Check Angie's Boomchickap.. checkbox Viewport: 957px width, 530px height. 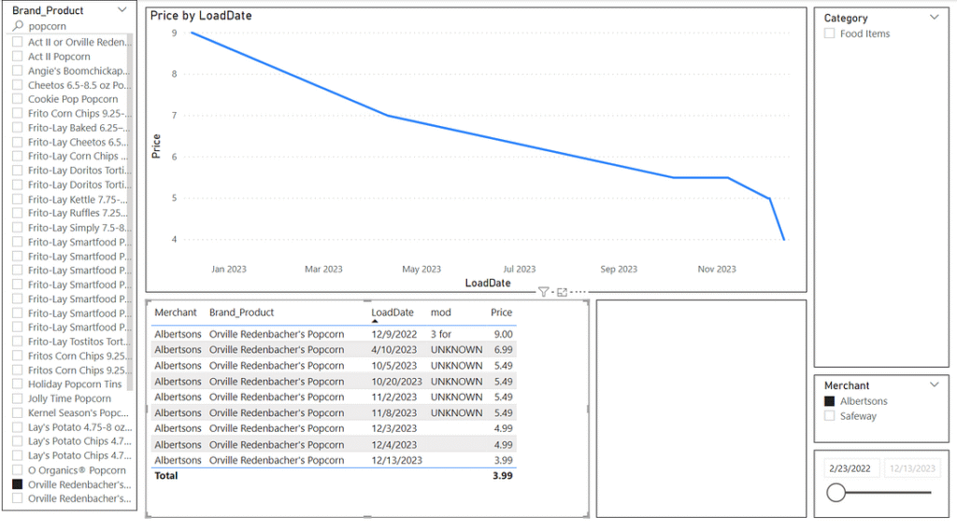17,71
